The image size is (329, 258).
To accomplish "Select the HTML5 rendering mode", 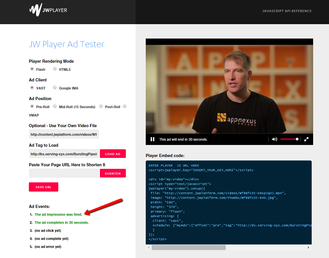I will pyautogui.click(x=55, y=69).
